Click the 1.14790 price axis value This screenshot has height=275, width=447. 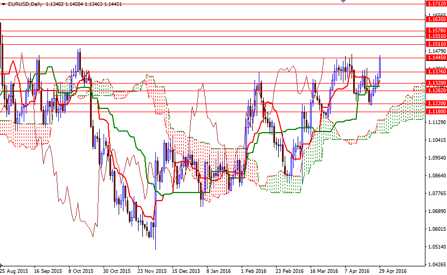pos(437,51)
